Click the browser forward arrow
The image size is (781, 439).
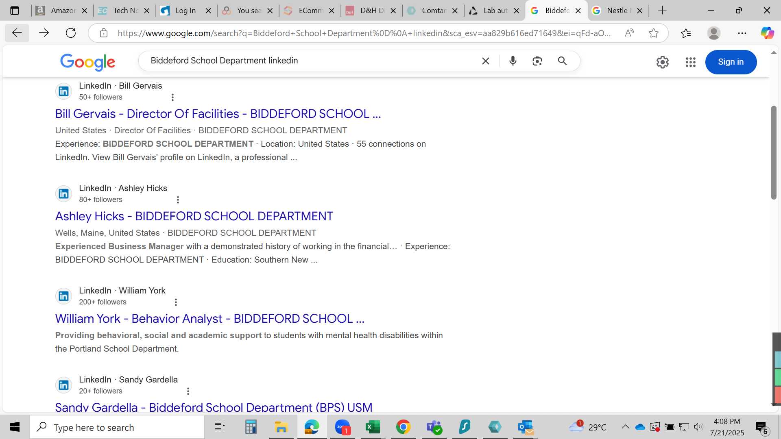(44, 33)
